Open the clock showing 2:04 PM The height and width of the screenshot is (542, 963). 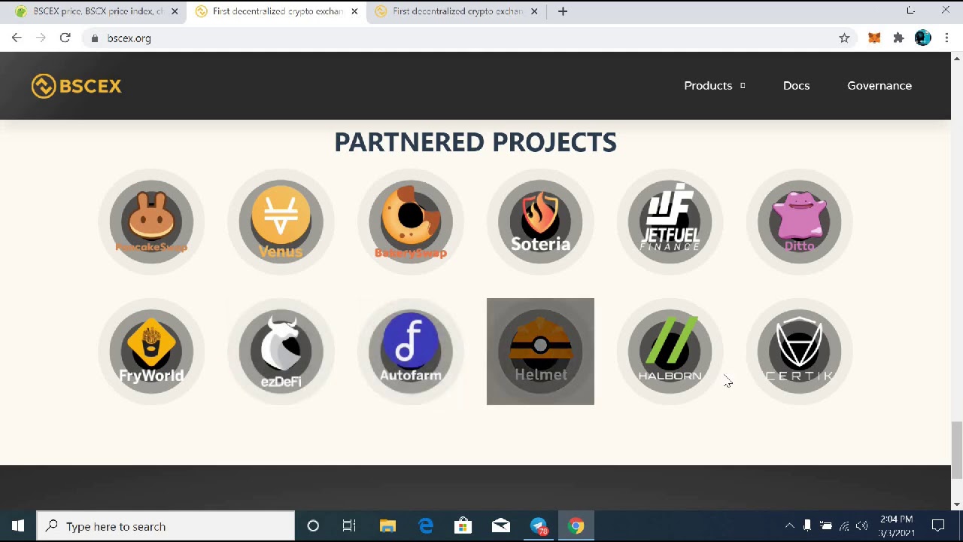click(896, 526)
